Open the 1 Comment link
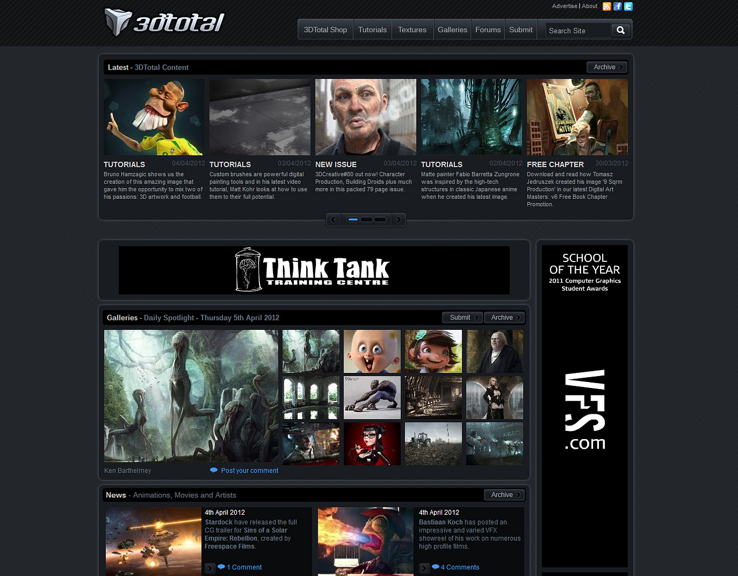Viewport: 738px width, 576px height. pyautogui.click(x=244, y=567)
